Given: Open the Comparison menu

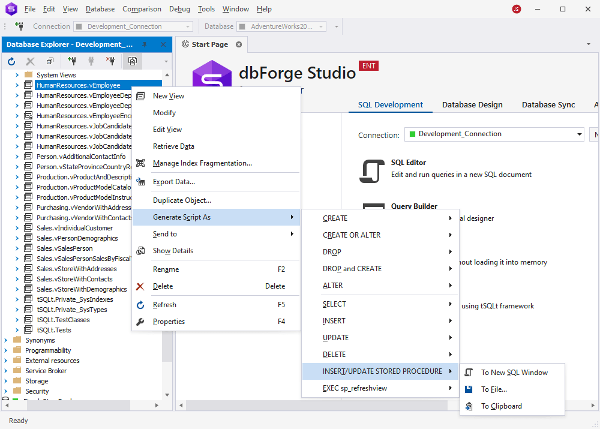Looking at the screenshot, I should (142, 9).
